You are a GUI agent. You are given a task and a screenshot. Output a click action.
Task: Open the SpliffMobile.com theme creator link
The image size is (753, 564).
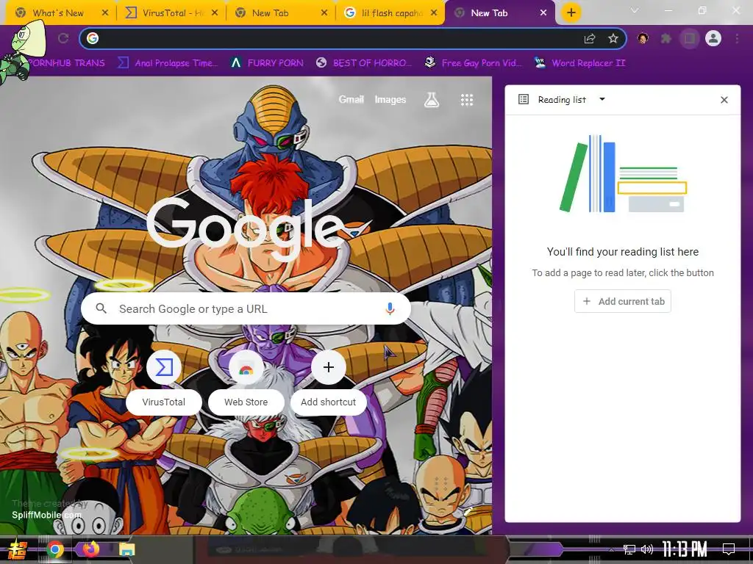tap(46, 515)
